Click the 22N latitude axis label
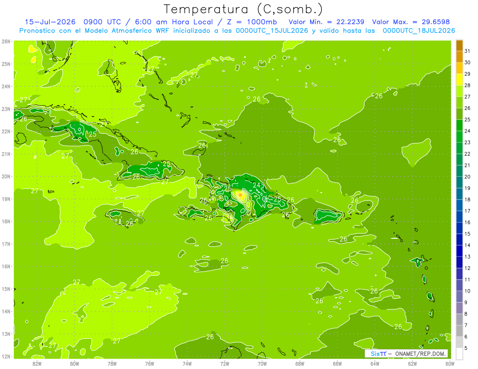This screenshot has height=369, width=478. click(x=6, y=131)
